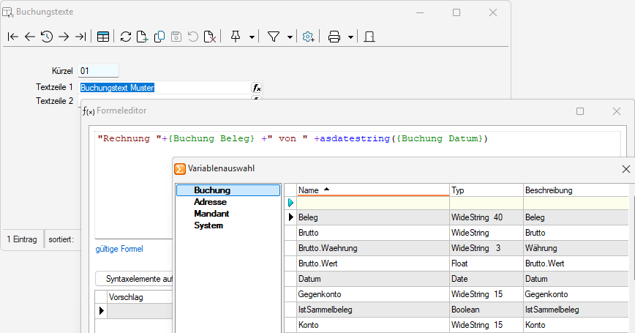Expand the print options dropdown arrow

click(x=350, y=37)
